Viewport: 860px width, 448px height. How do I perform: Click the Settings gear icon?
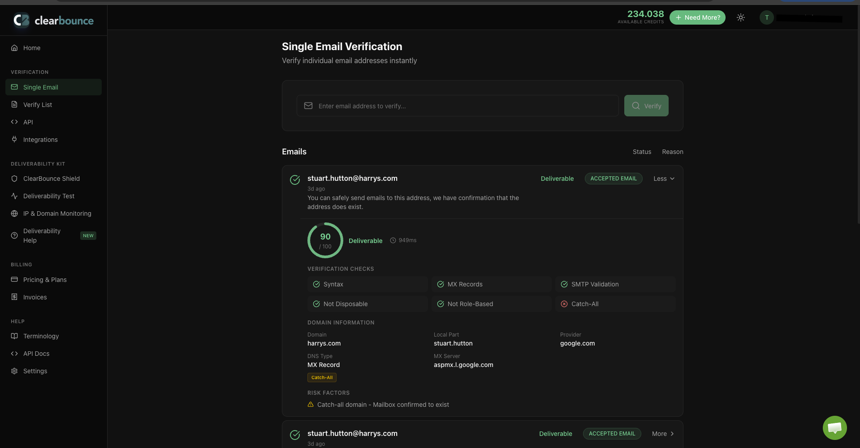14,371
